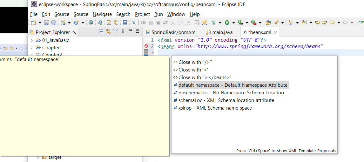Viewport: 364px width, 162px height.
Task: Open the Run configurations dropdown arrow
Action: (233, 23)
